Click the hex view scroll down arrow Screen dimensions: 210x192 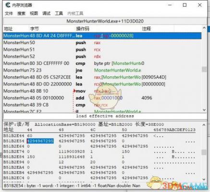pos(204,179)
